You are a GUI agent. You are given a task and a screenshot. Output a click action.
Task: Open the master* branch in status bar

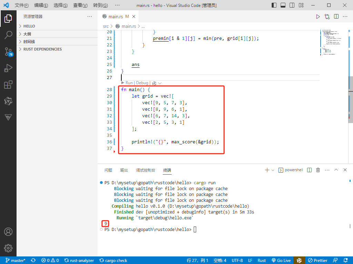[x=15, y=261]
